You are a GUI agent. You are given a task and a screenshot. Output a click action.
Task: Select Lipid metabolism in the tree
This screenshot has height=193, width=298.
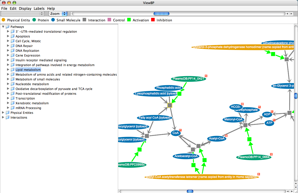click(x=28, y=70)
